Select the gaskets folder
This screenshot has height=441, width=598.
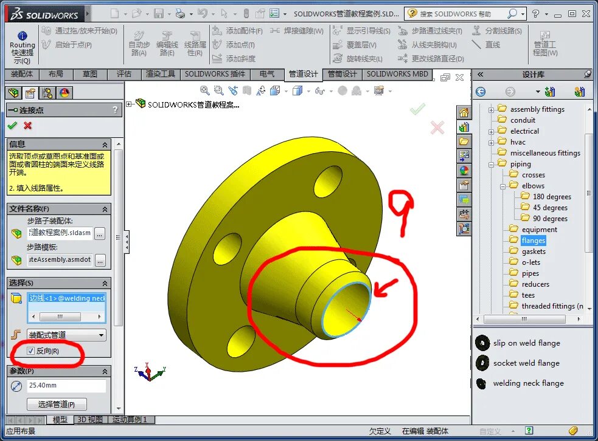(534, 251)
